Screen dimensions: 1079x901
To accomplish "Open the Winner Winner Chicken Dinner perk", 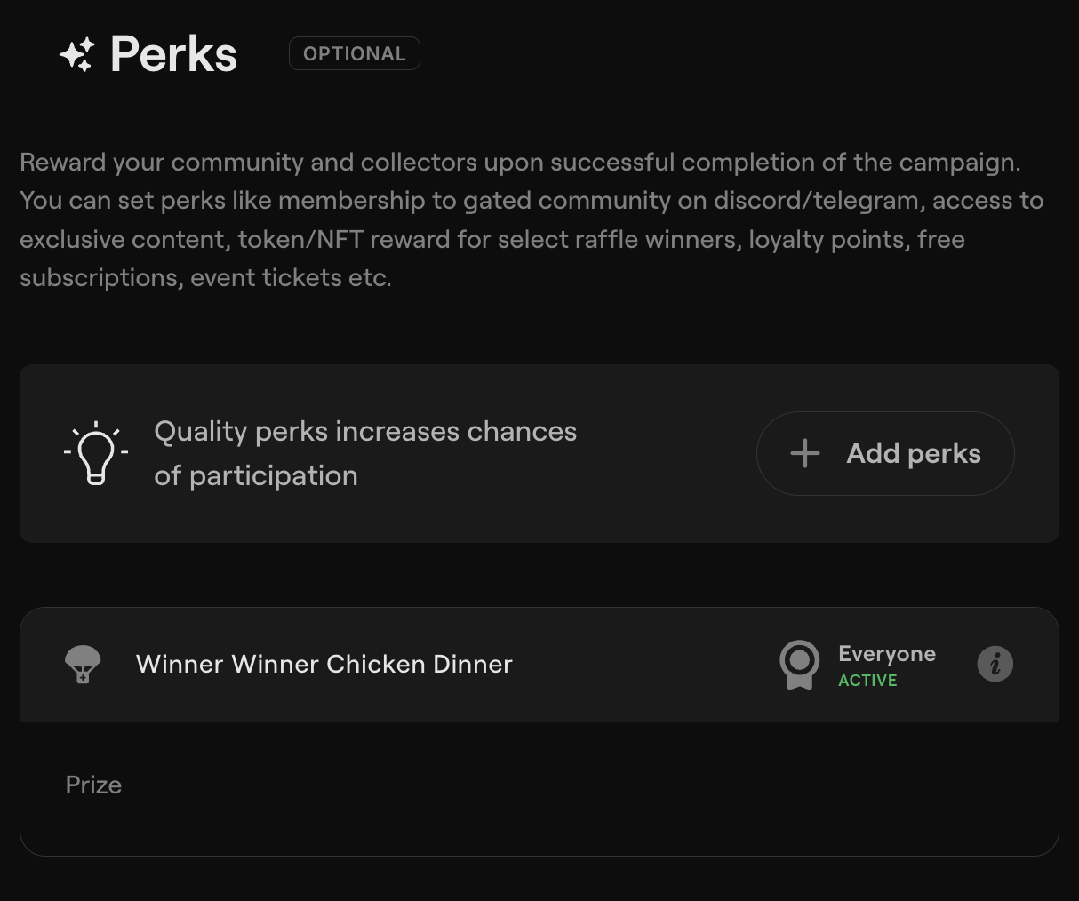I will pos(324,664).
